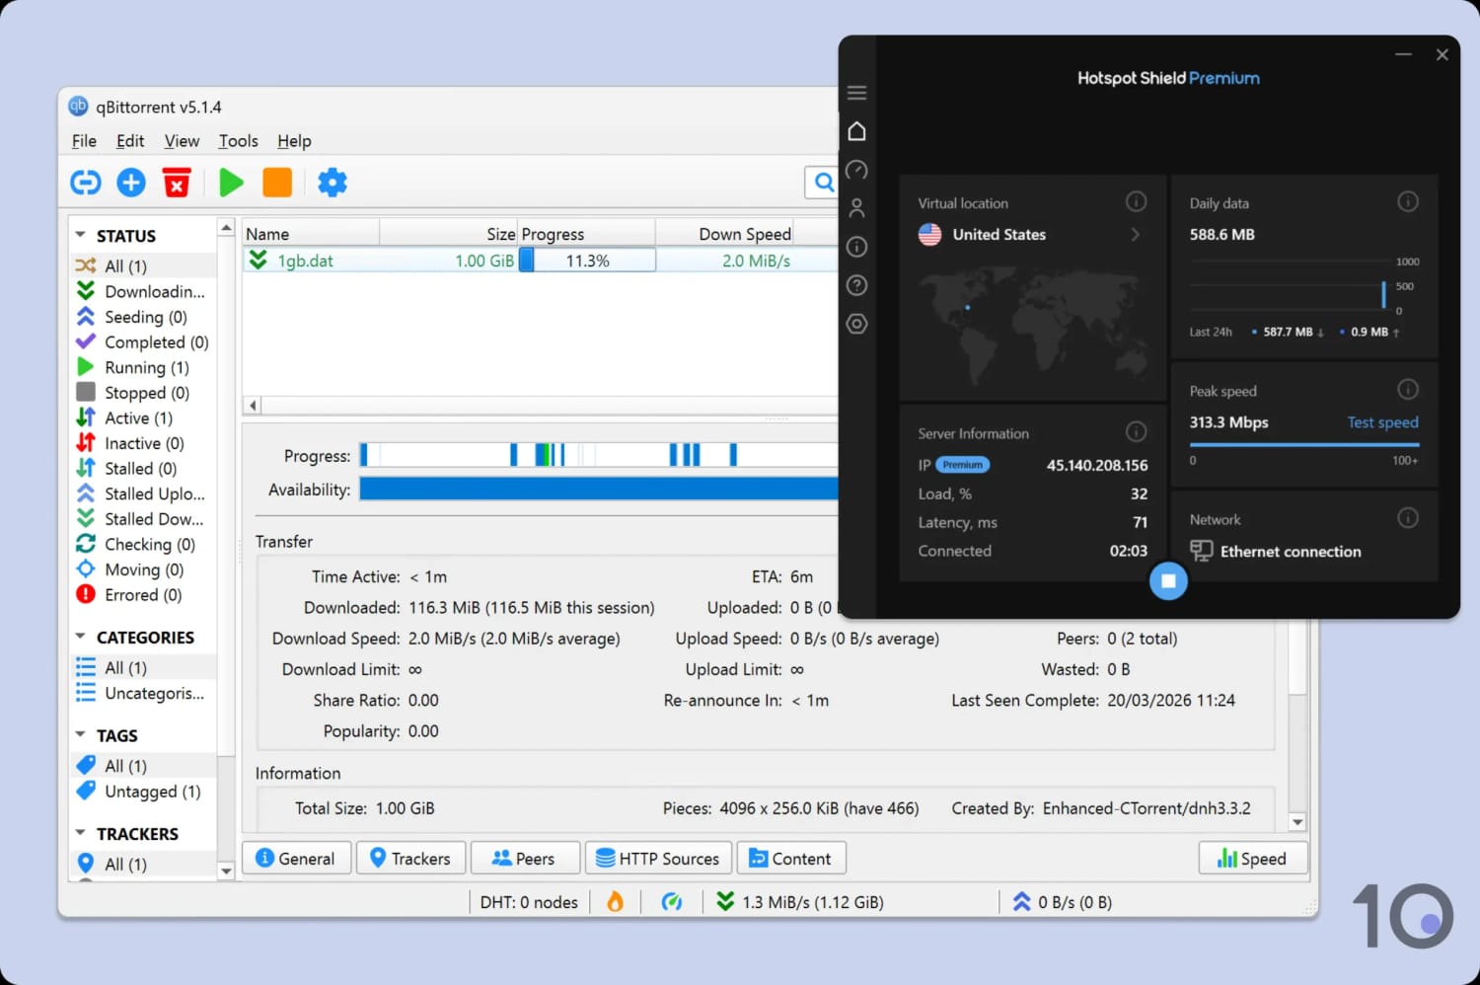Image resolution: width=1480 pixels, height=985 pixels.
Task: Add a torrent link via the chain icon
Action: (x=85, y=182)
